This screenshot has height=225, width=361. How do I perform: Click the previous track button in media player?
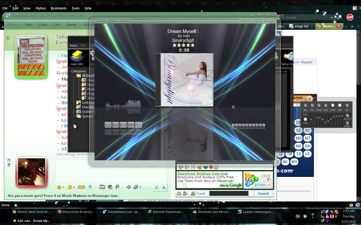click(108, 125)
